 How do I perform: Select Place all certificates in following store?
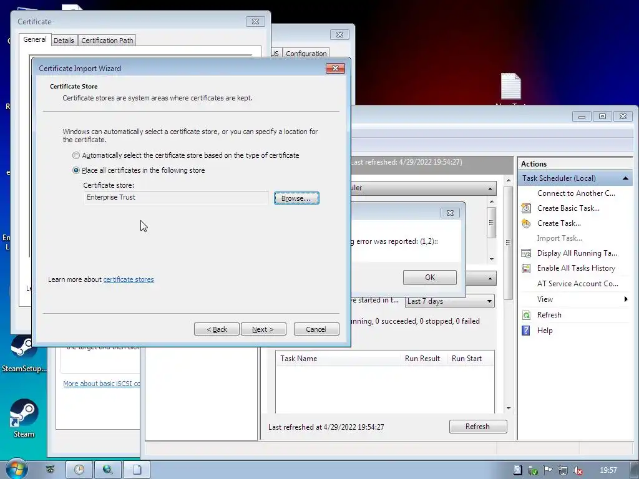(76, 170)
